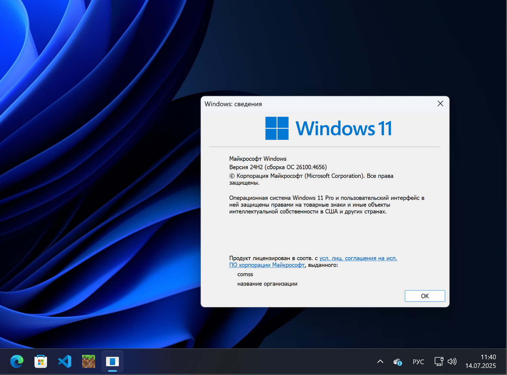
Task: Open the volume speaker tray icon
Action: click(452, 361)
